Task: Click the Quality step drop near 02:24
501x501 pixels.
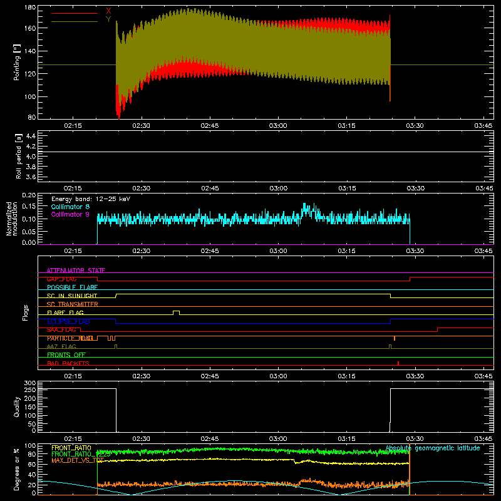Action: [x=116, y=410]
